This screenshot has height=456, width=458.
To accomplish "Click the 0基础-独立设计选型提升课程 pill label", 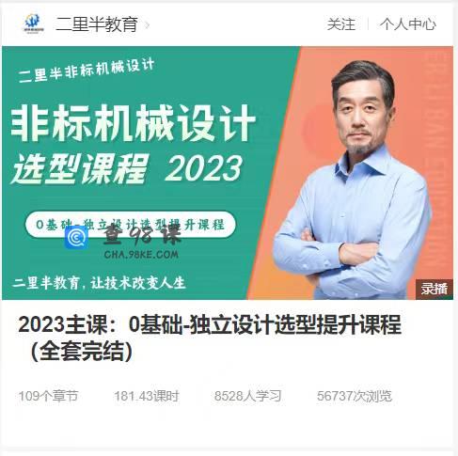I will [x=130, y=225].
